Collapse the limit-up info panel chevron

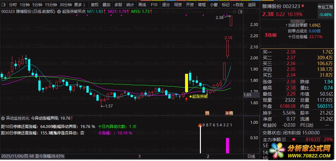coord(297,21)
